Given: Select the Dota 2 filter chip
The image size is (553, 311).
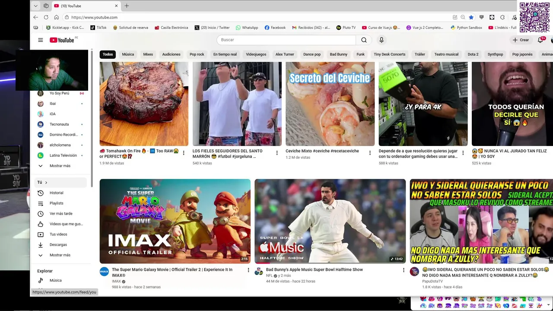Looking at the screenshot, I should [473, 54].
